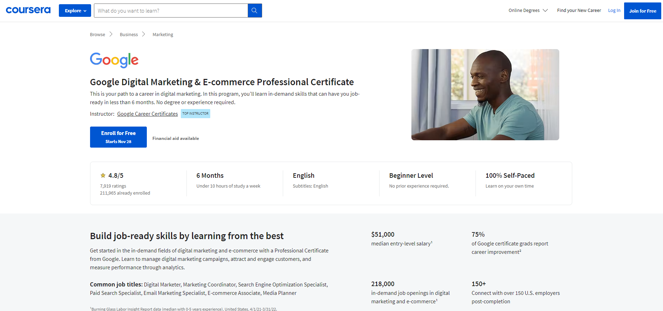Go to Business breadcrumb

pos(129,34)
